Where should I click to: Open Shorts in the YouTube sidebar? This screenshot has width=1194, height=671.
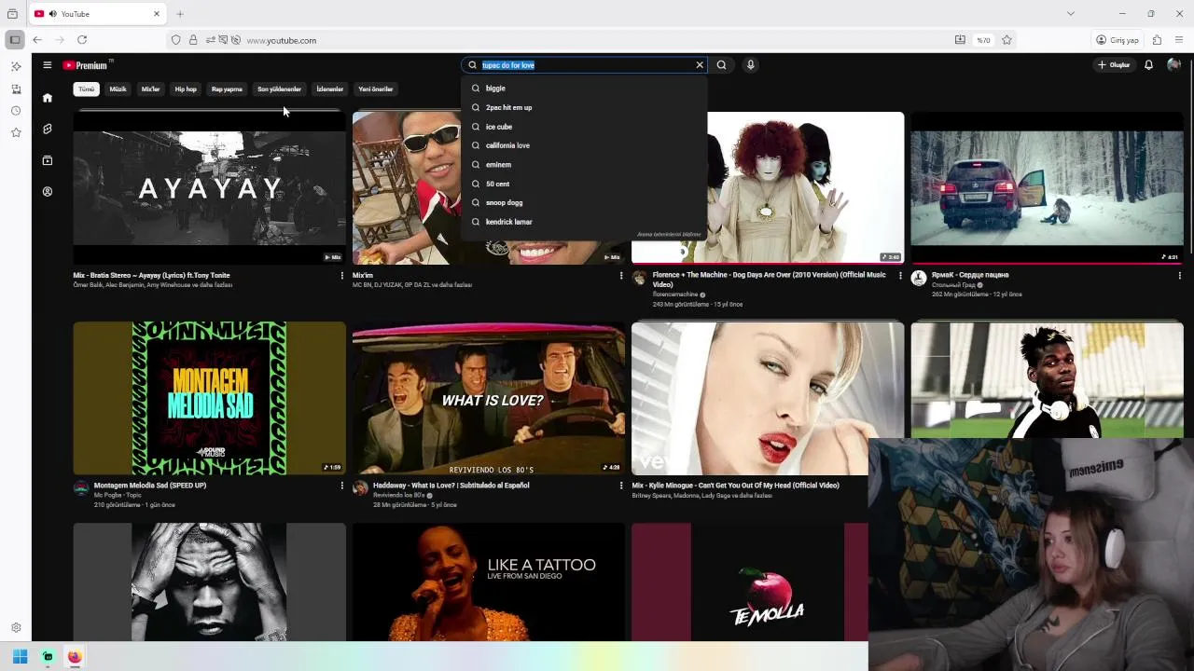click(x=48, y=129)
